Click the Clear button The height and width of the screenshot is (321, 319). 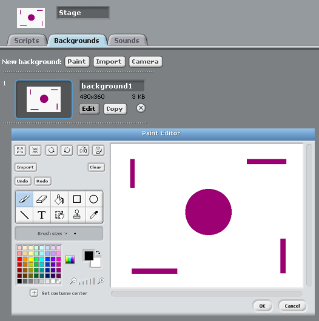click(x=96, y=167)
